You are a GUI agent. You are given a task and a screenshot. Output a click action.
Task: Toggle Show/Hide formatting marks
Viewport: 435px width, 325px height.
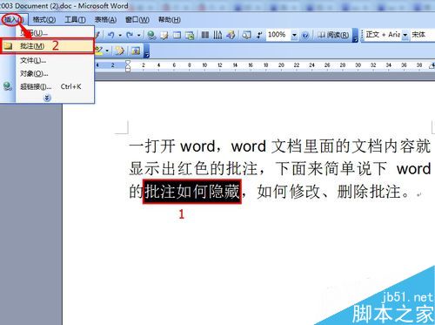259,35
